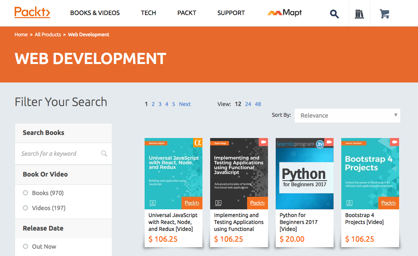Open Bootstrap 4 Projects cover thumbnail

pos(370,173)
